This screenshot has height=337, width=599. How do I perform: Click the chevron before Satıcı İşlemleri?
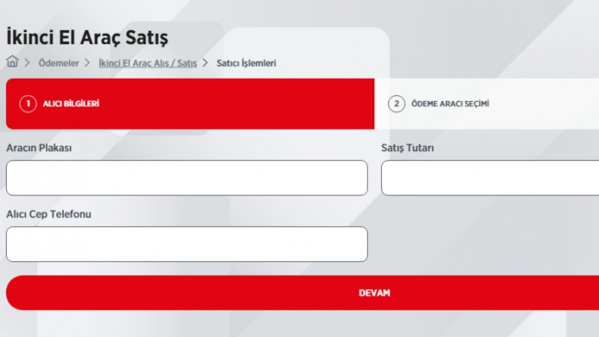(205, 63)
